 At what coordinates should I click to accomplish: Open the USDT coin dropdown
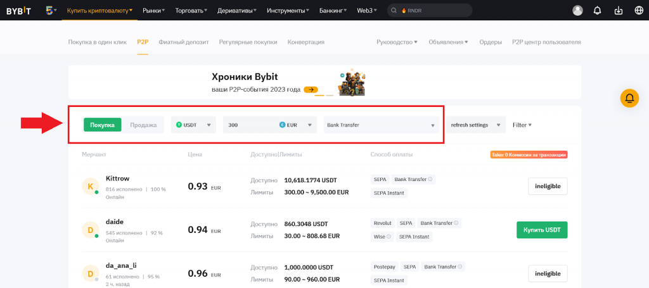pyautogui.click(x=194, y=125)
